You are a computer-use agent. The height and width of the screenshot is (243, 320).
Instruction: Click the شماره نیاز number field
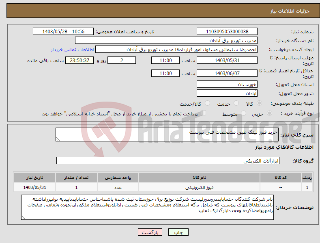[x=227, y=32]
